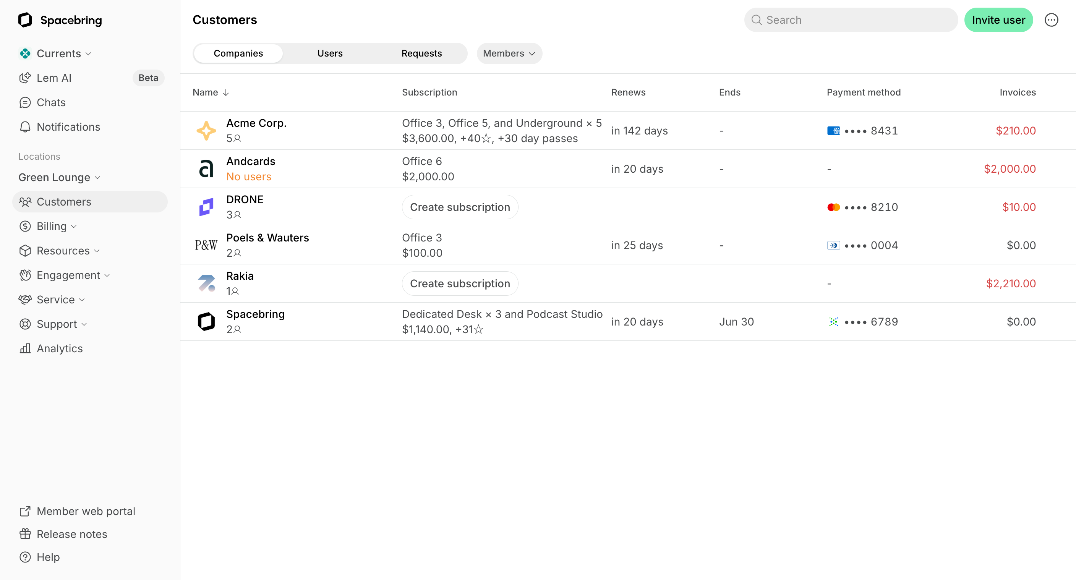This screenshot has height=580, width=1076.
Task: Expand the Billing menu
Action: click(x=74, y=226)
